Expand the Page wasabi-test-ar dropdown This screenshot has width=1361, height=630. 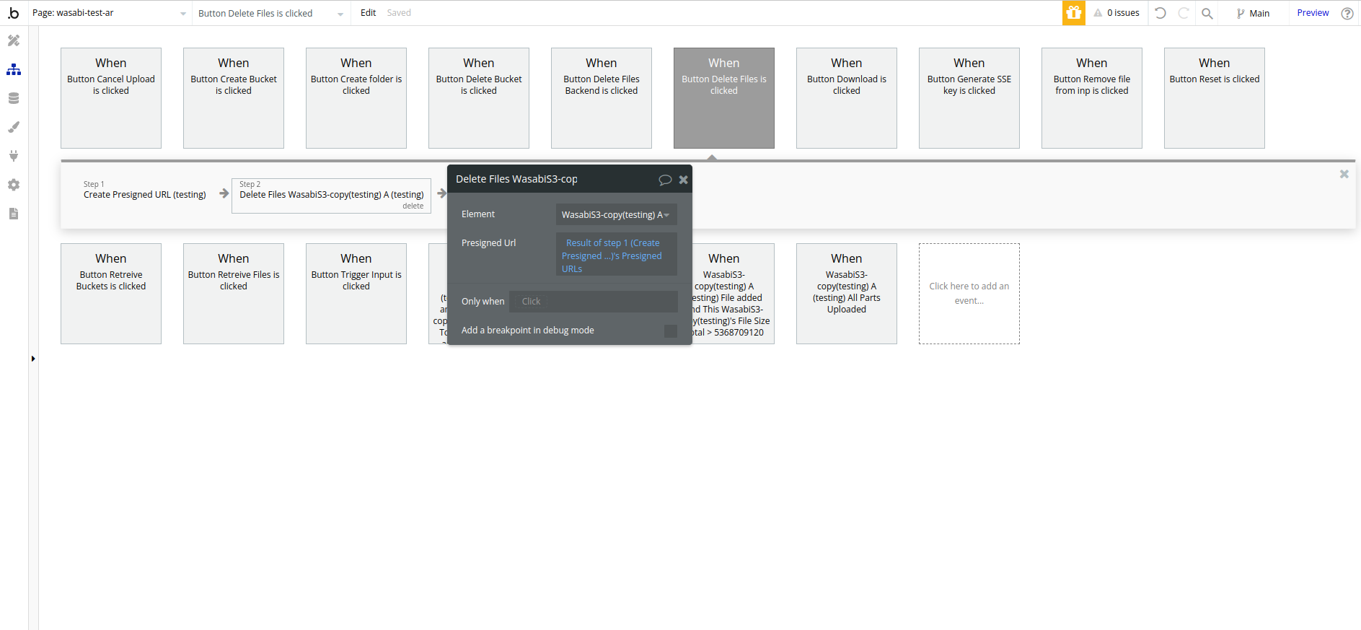coord(110,13)
